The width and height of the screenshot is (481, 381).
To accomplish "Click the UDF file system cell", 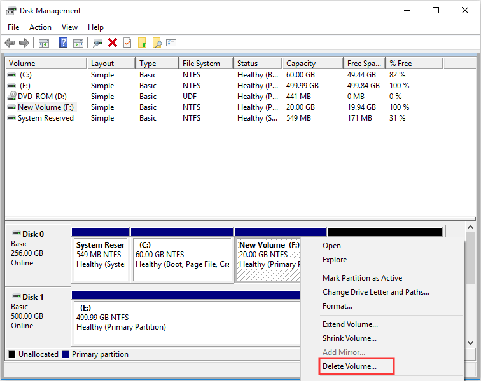I will 190,97.
